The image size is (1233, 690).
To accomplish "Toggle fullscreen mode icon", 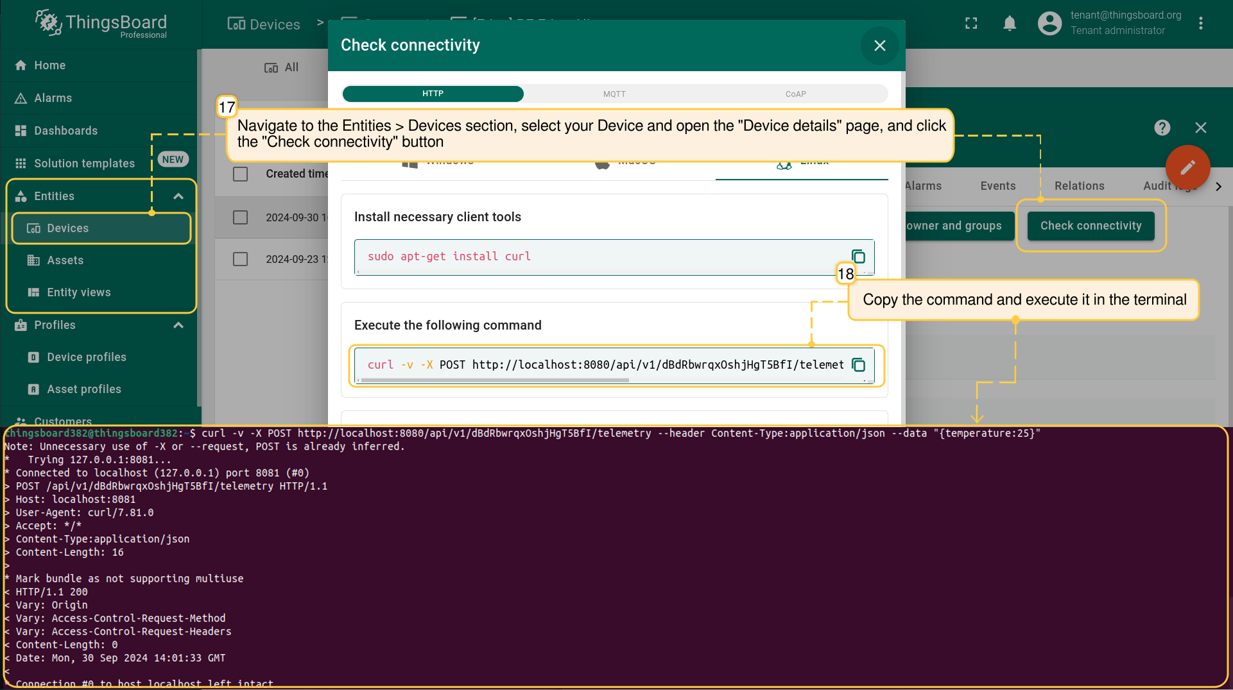I will pos(971,24).
